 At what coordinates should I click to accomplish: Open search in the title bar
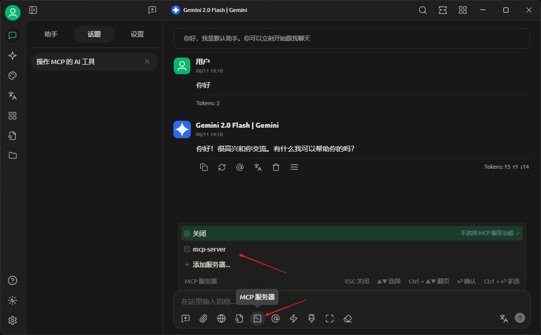423,10
